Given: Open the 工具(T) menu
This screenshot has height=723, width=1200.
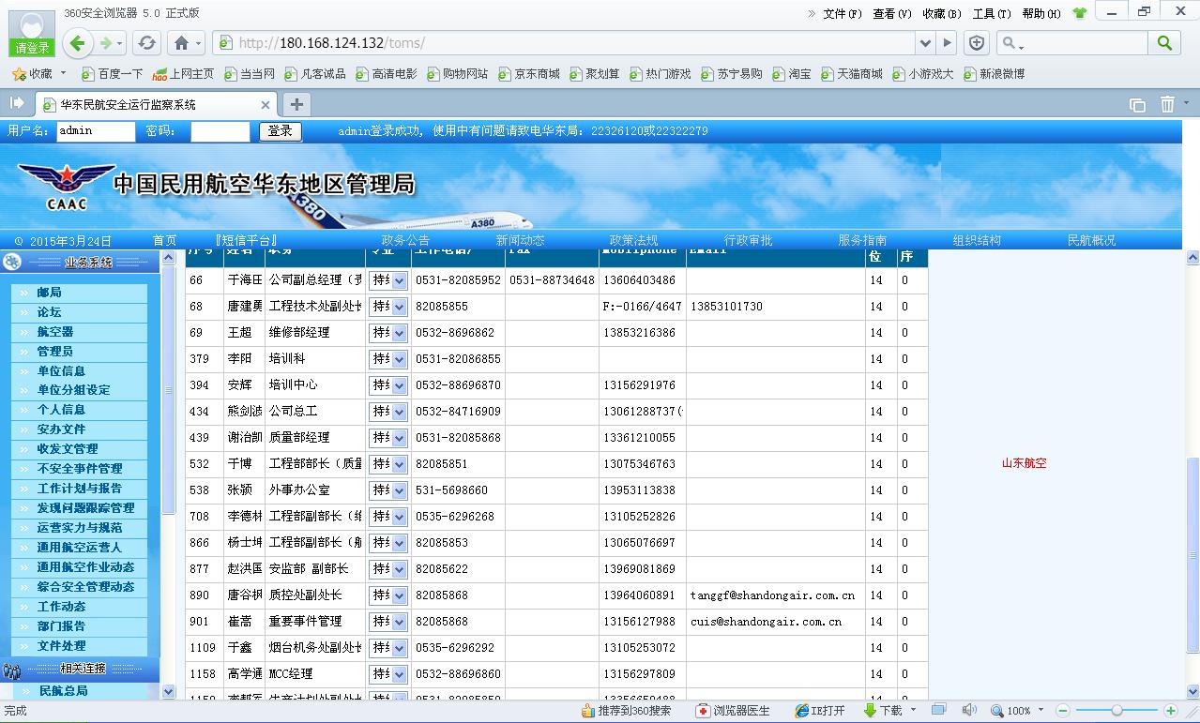Looking at the screenshot, I should tap(992, 13).
